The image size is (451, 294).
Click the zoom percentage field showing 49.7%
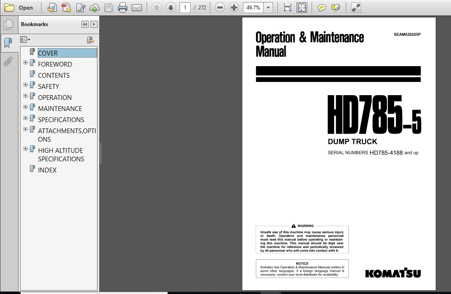click(253, 8)
